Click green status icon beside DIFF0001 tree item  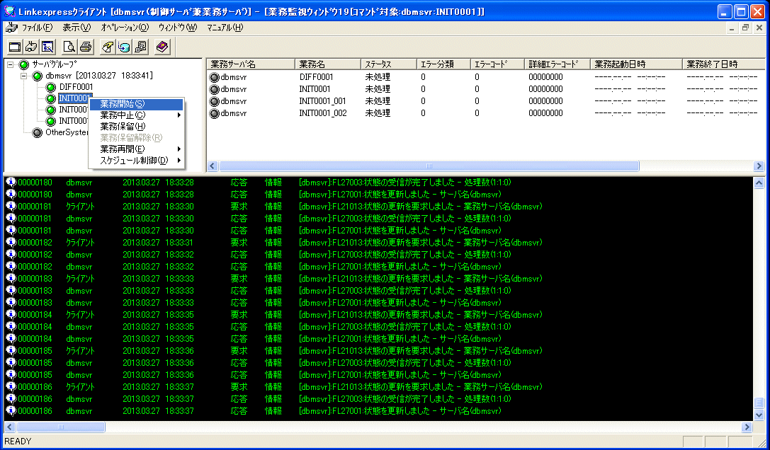pos(50,87)
